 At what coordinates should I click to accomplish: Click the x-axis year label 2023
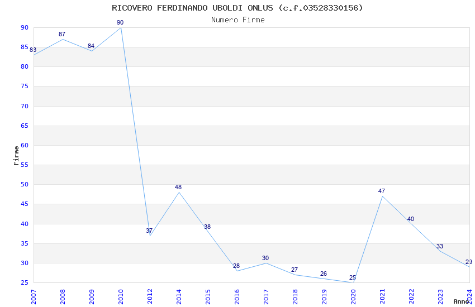tap(441, 297)
